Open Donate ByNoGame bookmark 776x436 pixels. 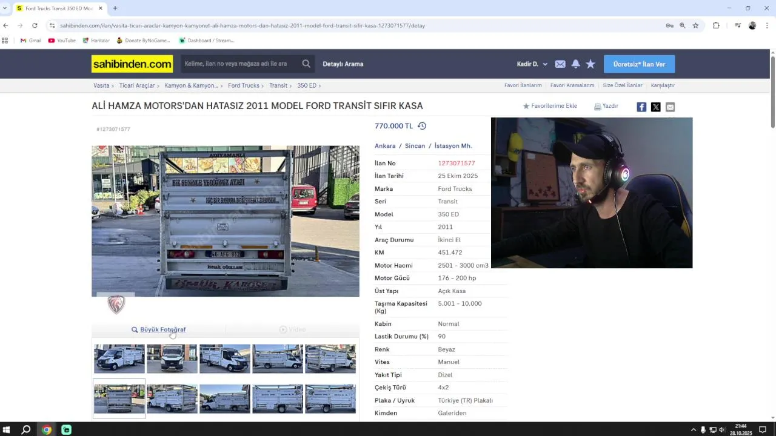[143, 41]
